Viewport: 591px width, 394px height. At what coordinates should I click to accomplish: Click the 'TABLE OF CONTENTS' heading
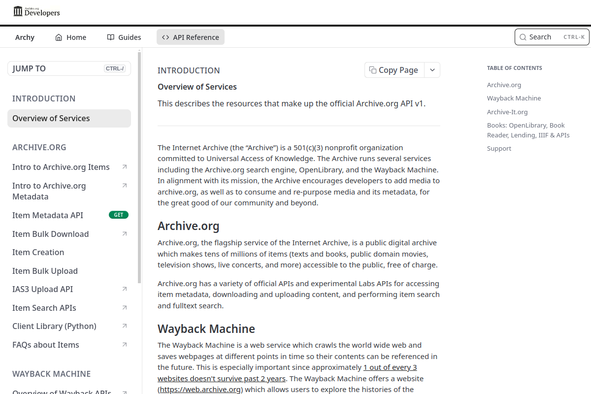[514, 68]
